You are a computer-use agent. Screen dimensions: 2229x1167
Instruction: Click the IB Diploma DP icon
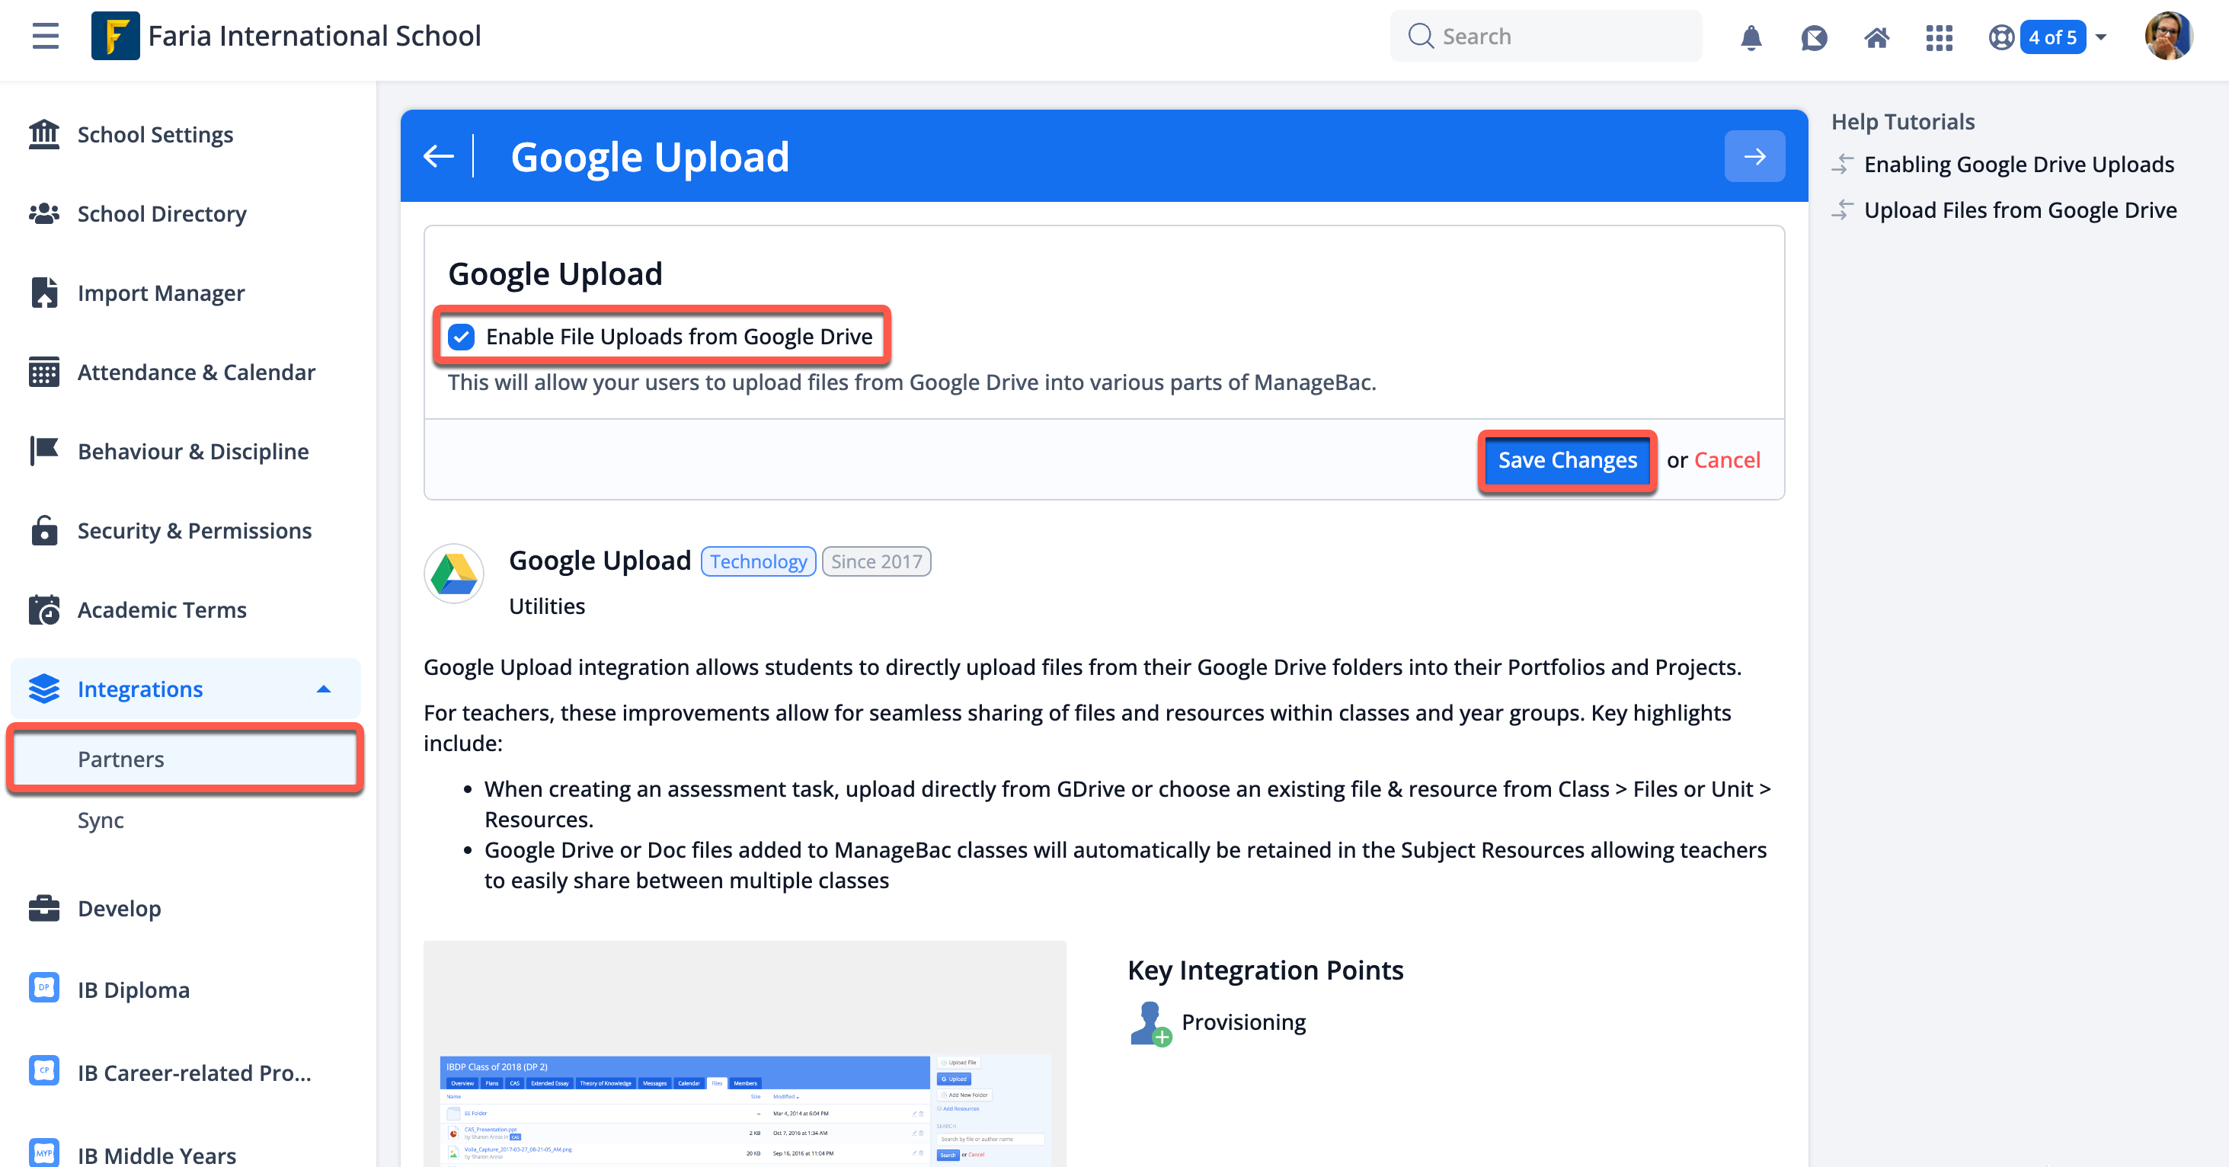coord(44,988)
